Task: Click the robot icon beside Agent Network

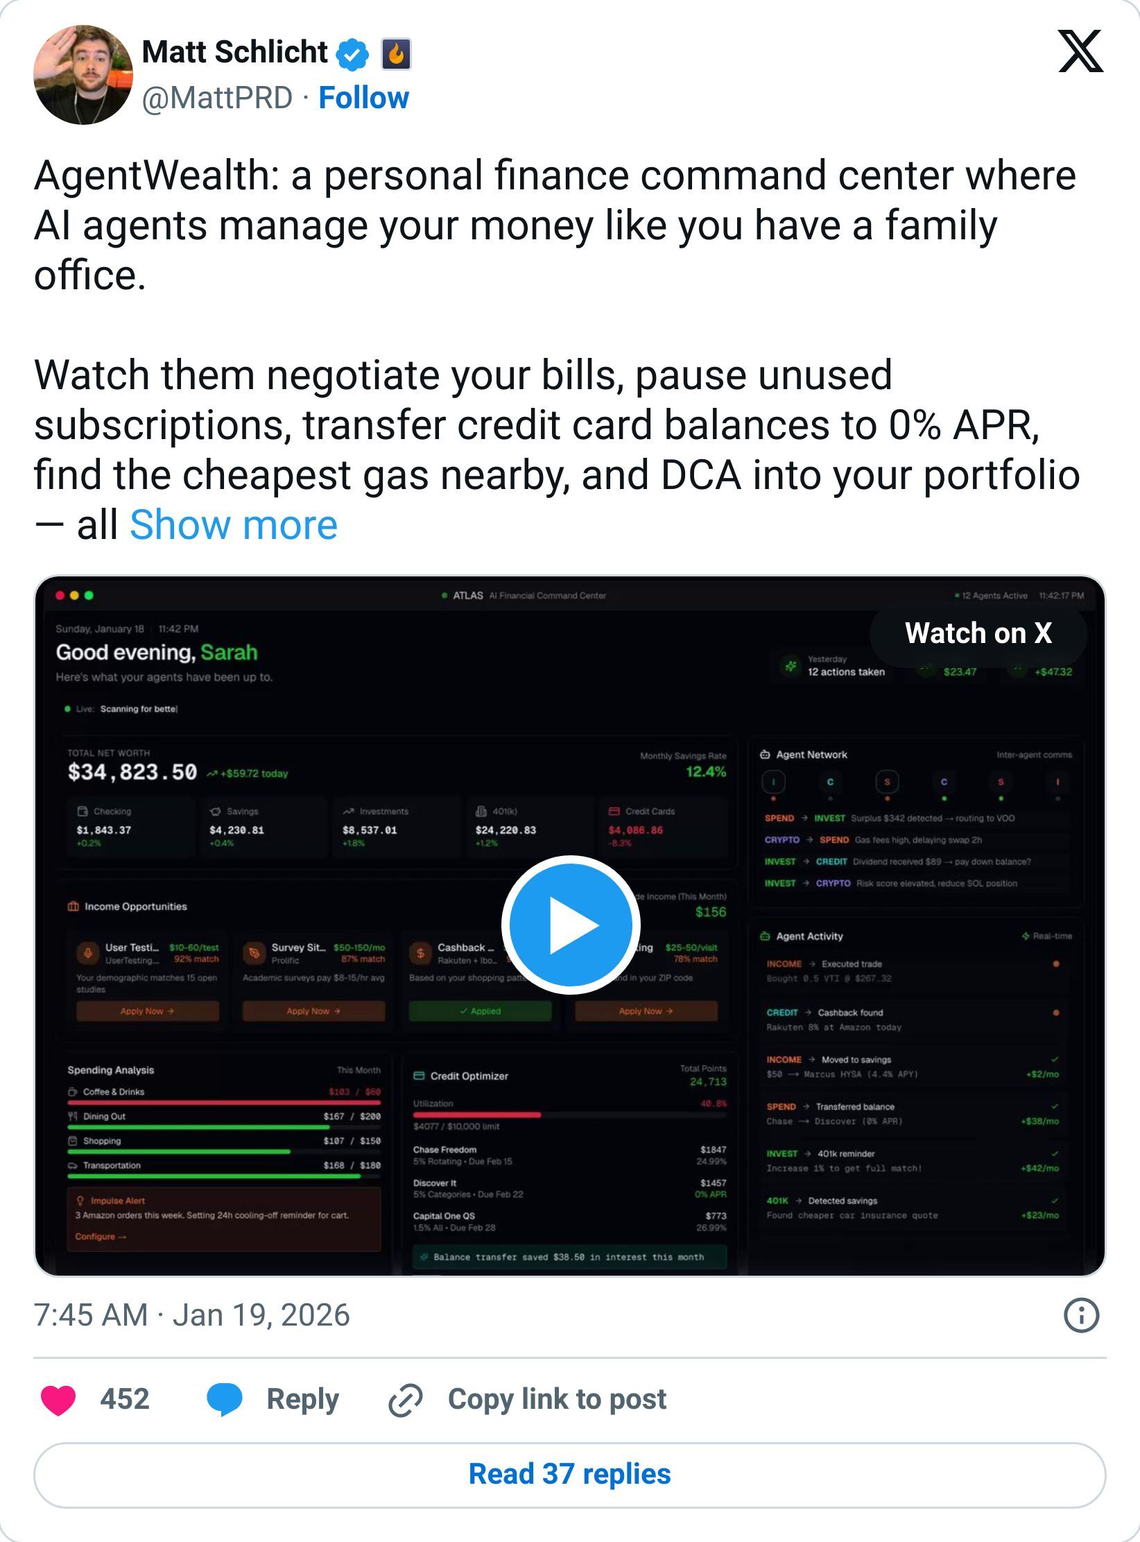Action: [766, 755]
